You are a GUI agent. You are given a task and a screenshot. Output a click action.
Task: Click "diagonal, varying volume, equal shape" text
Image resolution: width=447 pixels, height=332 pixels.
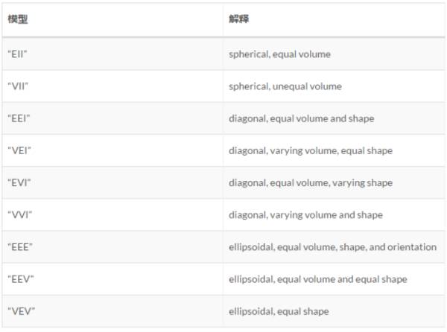310,150
